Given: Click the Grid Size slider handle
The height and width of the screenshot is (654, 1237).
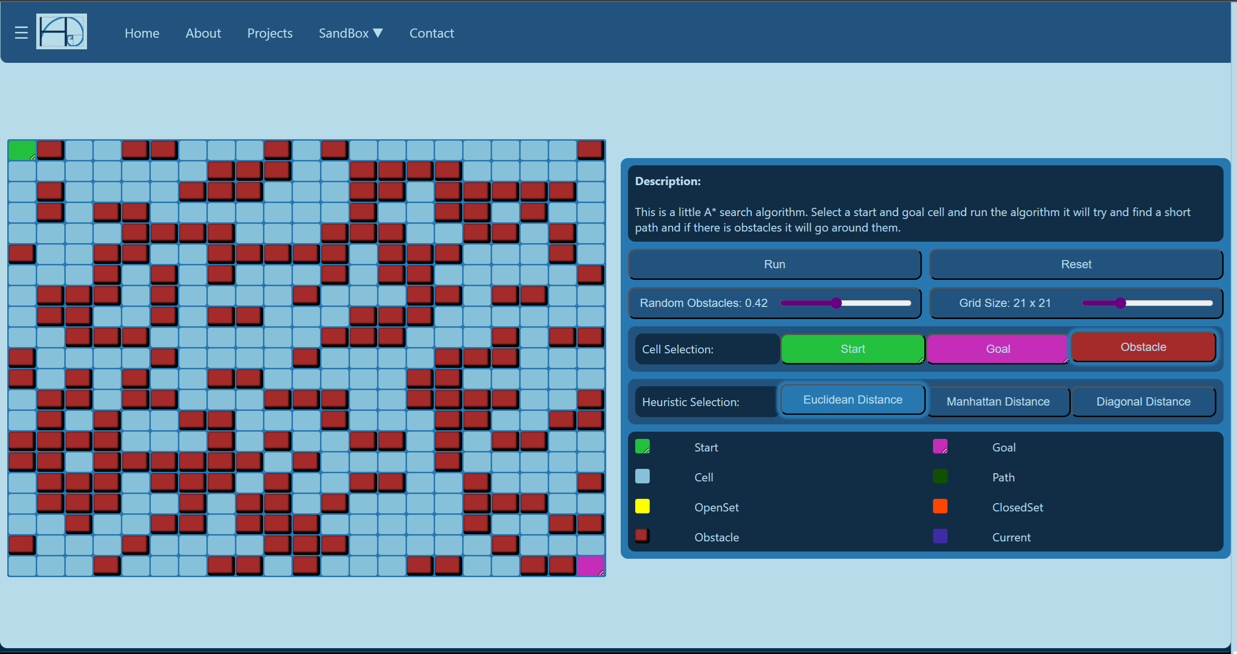Looking at the screenshot, I should tap(1120, 303).
